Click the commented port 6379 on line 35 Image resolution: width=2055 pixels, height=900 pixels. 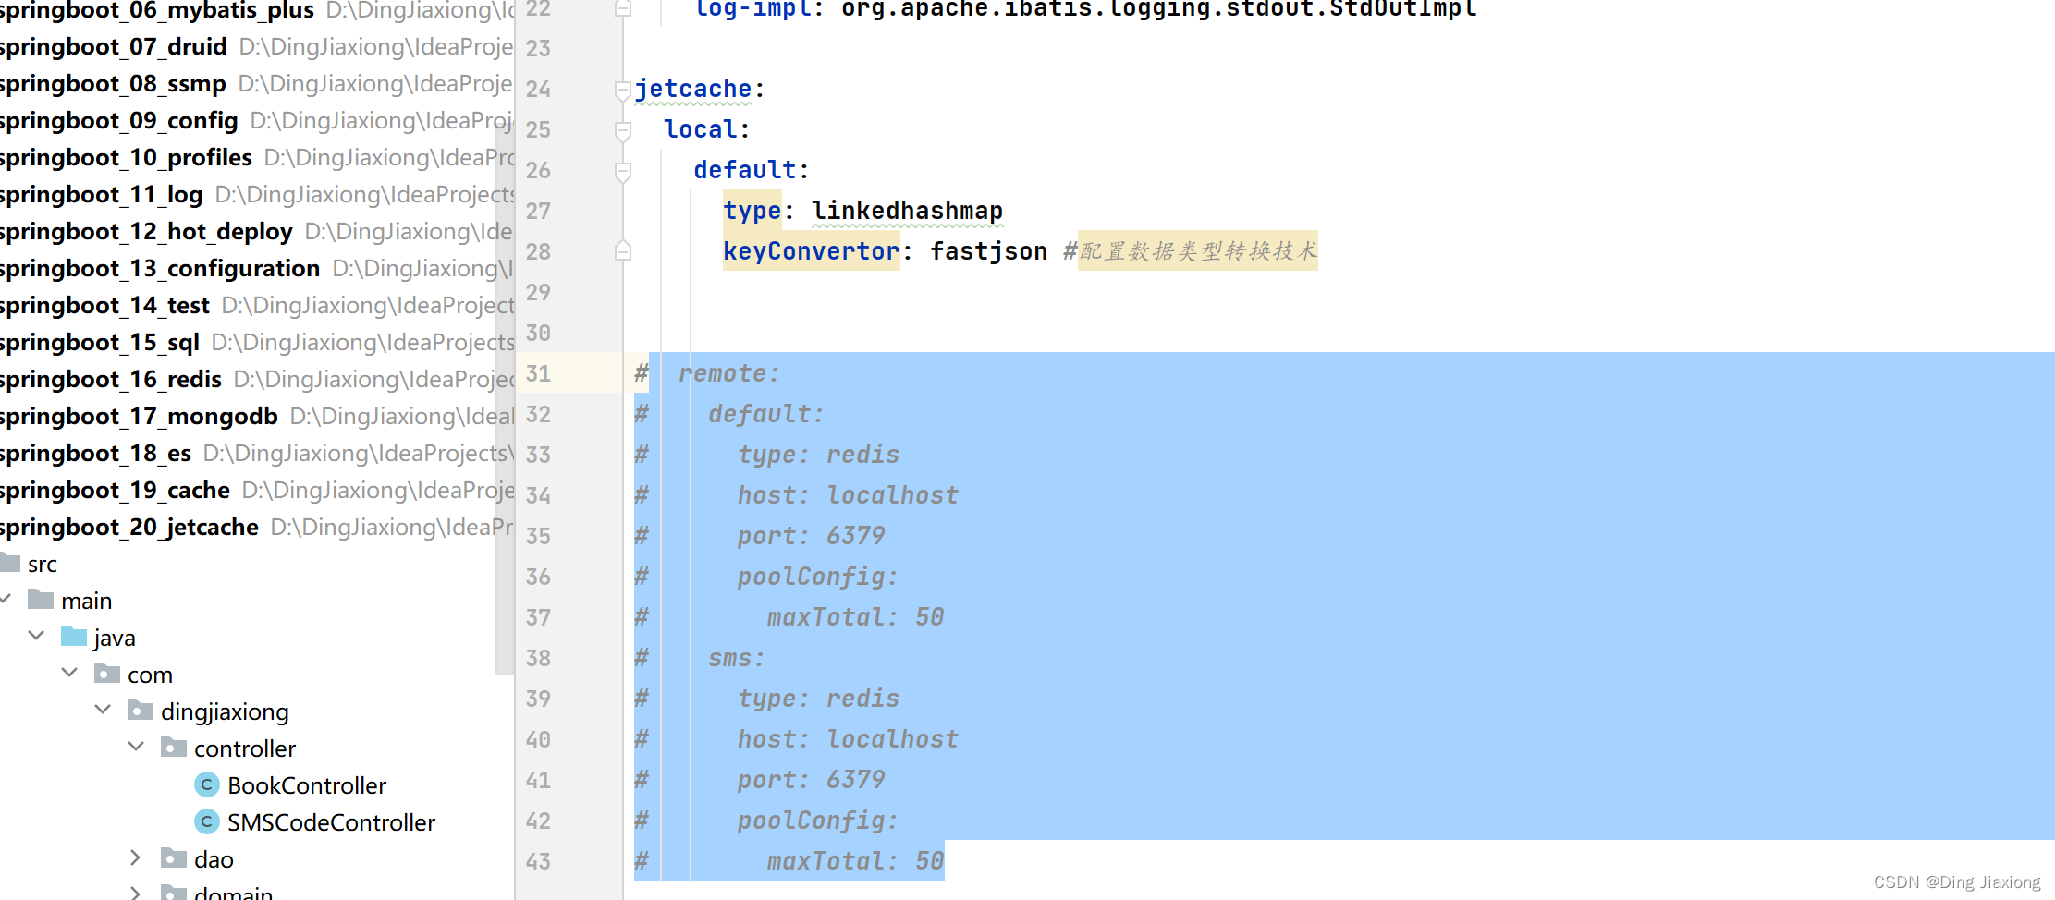click(812, 536)
